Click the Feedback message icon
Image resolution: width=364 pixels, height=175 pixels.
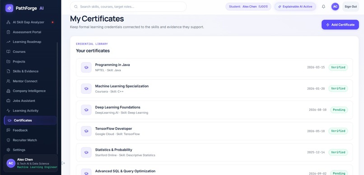[9, 130]
